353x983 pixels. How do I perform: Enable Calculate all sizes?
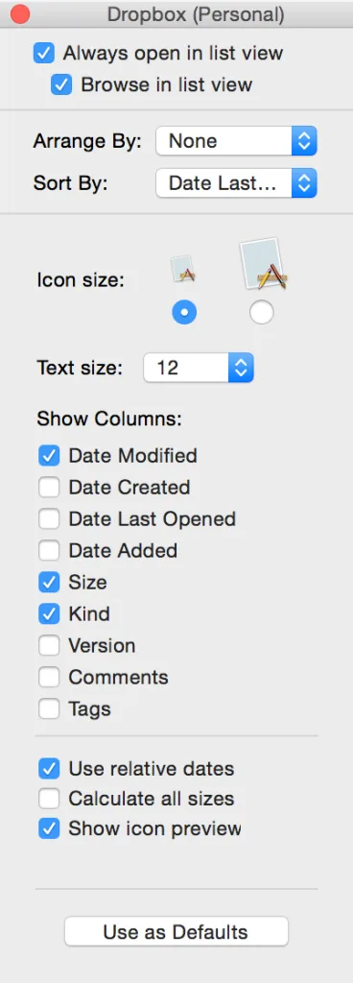(49, 799)
